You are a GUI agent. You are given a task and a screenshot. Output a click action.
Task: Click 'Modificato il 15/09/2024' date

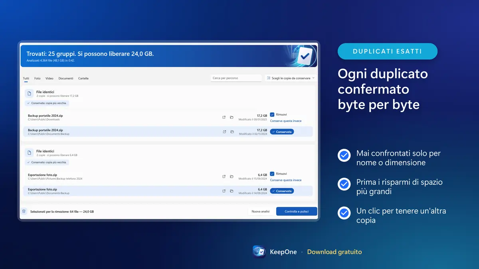(x=253, y=179)
